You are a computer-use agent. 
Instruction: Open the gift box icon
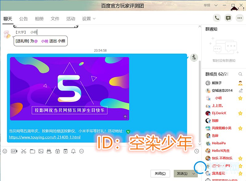tap(57, 151)
